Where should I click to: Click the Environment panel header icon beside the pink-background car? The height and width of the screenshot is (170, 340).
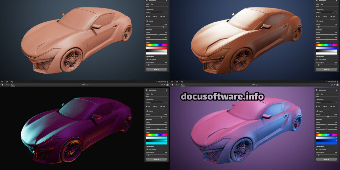pos(317,90)
